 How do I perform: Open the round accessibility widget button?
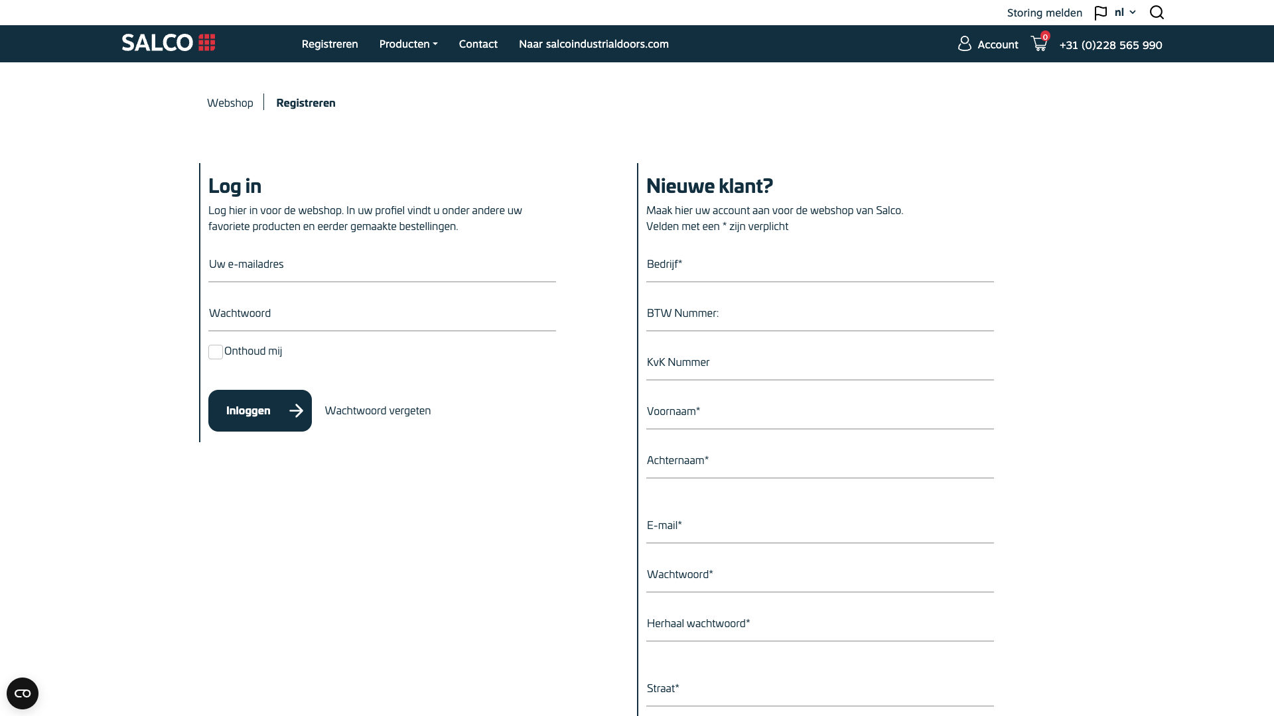(23, 693)
